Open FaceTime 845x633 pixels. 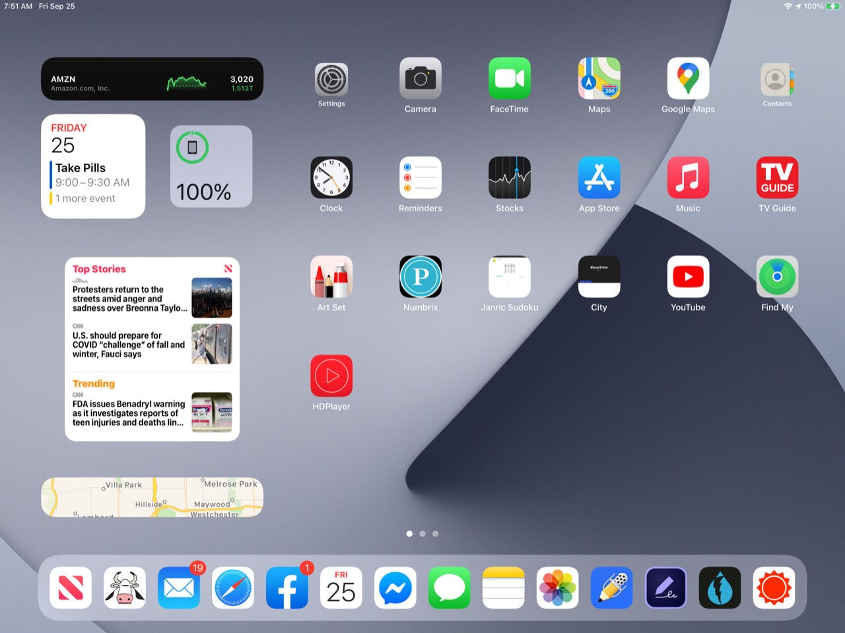click(x=510, y=79)
